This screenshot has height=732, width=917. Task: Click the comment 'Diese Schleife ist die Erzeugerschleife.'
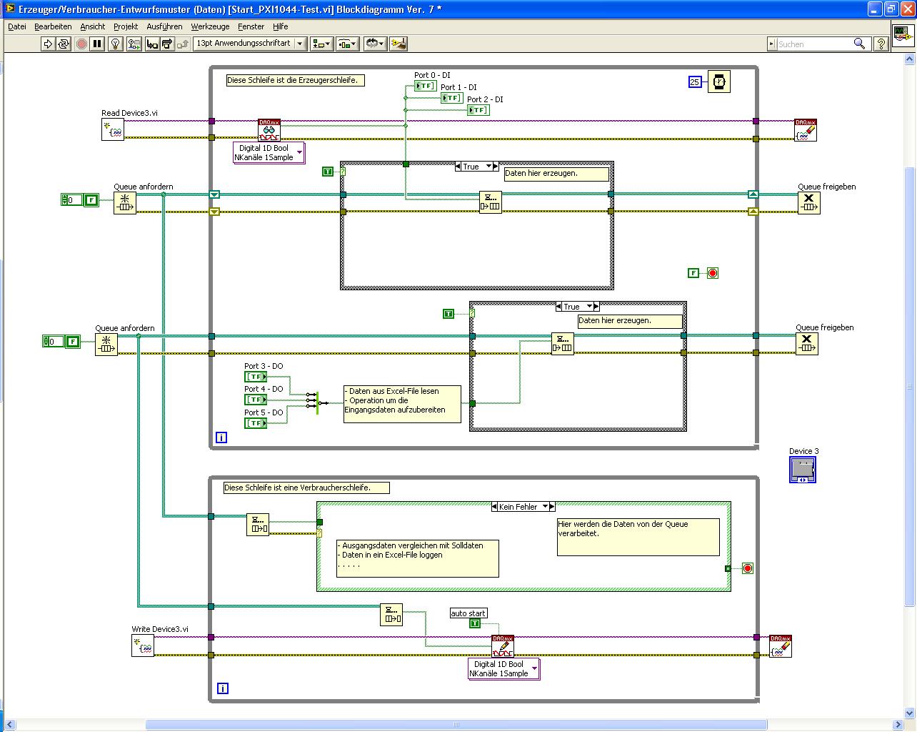296,81
